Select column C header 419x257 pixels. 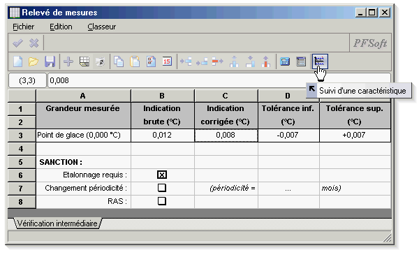pos(226,96)
